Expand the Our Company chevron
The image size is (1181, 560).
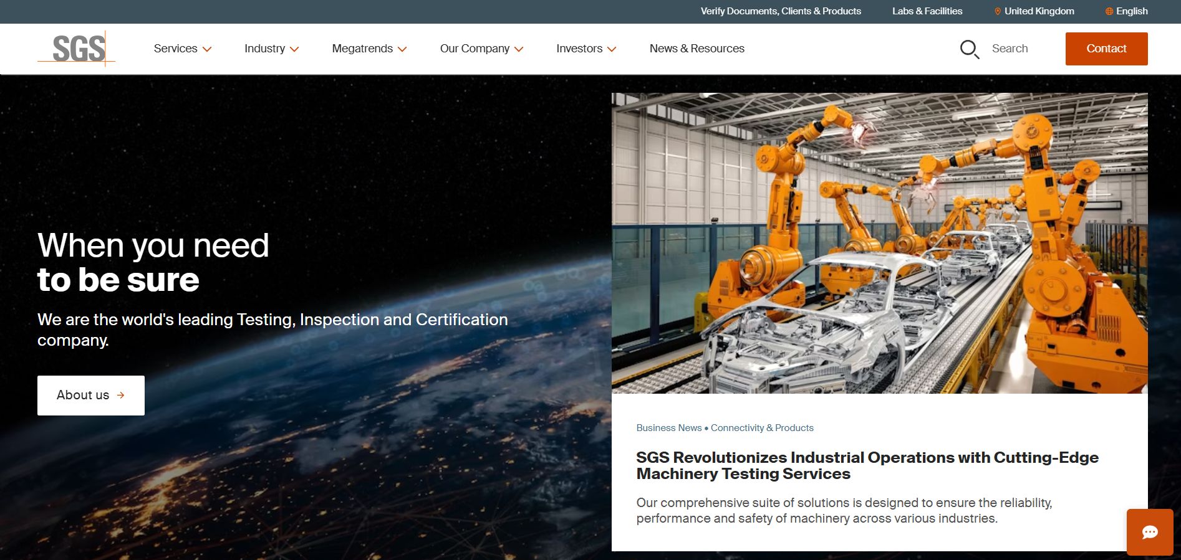pos(519,49)
